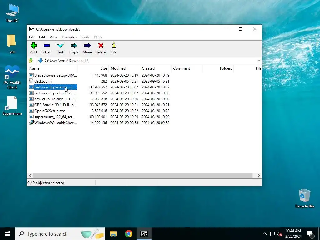Screen dimensions: 320x240
Task: Sort files by Size column header
Action: click(x=93, y=68)
